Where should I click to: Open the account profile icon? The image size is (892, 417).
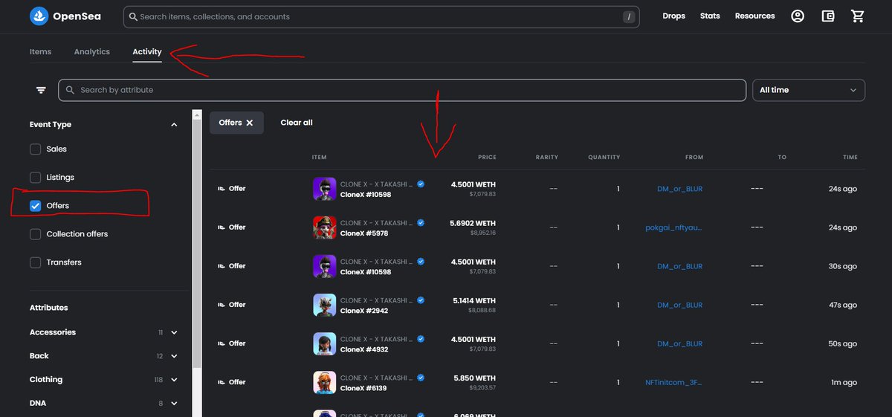(x=798, y=16)
